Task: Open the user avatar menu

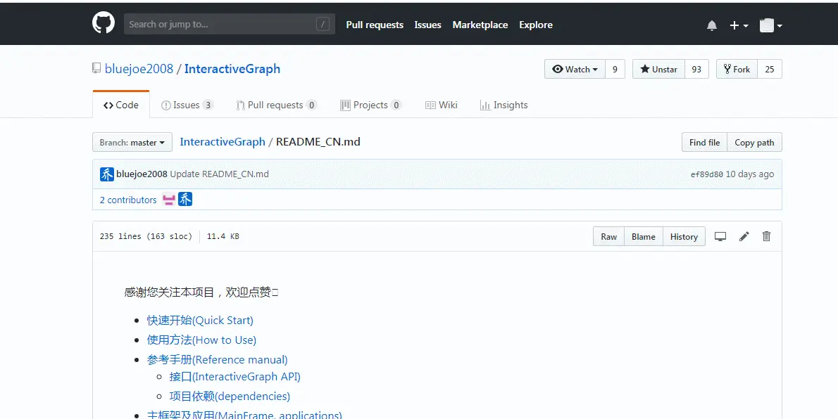Action: coord(770,25)
